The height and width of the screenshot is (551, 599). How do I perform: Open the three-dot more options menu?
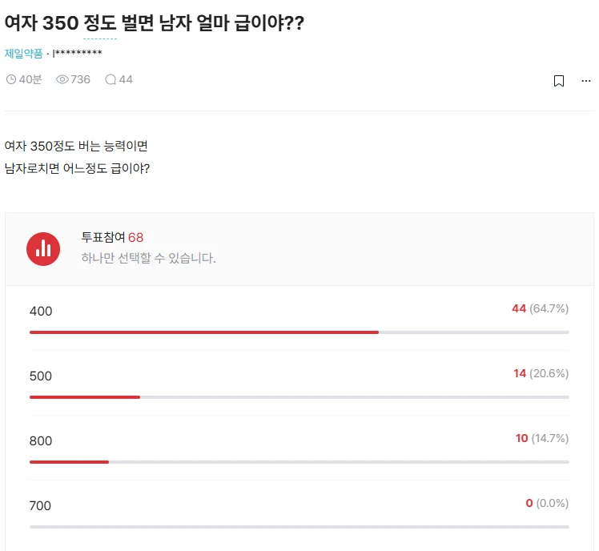(x=586, y=81)
